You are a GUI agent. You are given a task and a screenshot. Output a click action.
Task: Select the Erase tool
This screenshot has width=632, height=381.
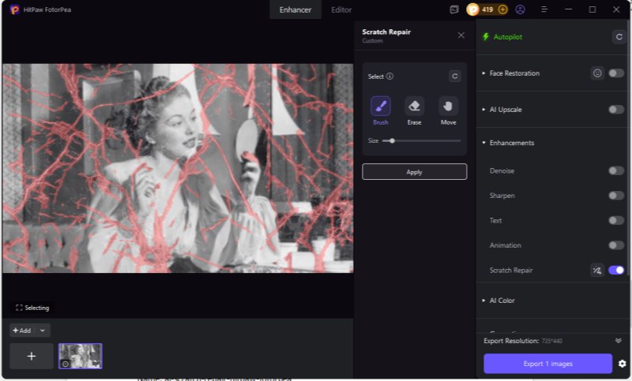[x=414, y=106]
